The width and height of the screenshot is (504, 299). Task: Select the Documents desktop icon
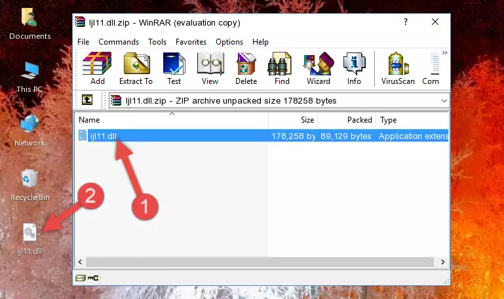tap(29, 24)
